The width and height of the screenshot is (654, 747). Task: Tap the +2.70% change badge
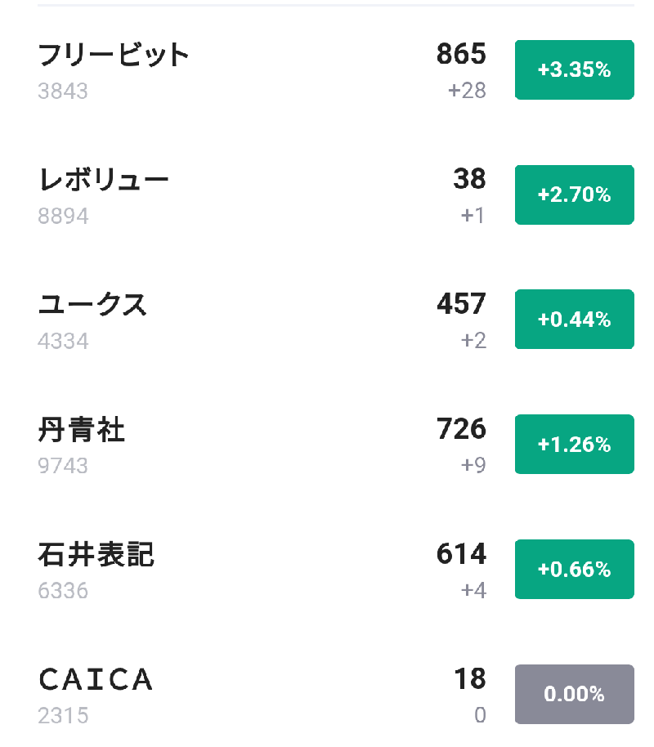[574, 195]
